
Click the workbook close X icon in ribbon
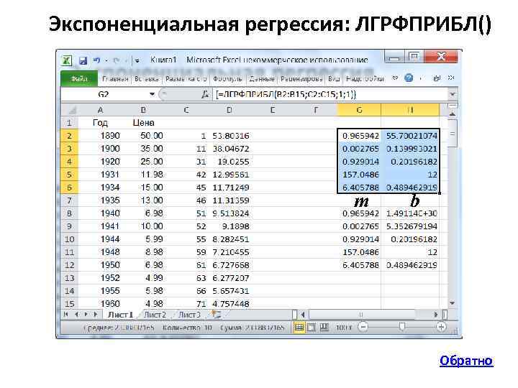(451, 78)
